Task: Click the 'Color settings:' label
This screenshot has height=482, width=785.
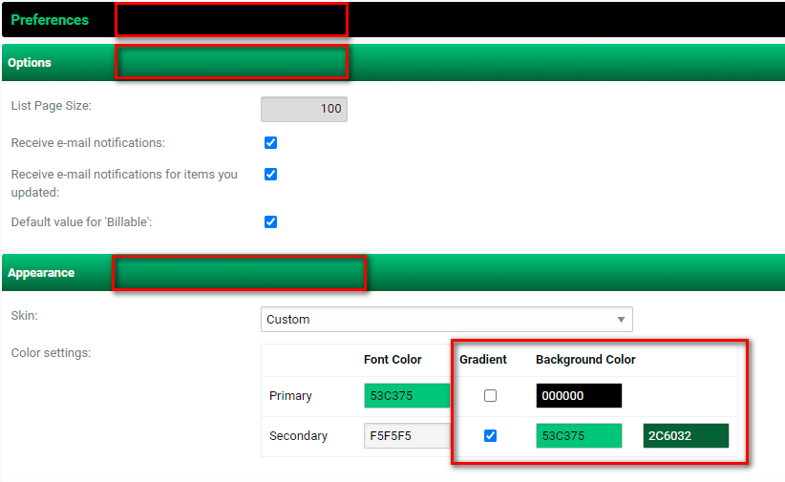Action: pyautogui.click(x=51, y=353)
